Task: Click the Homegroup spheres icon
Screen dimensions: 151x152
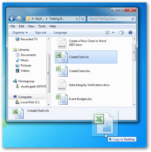Action: (15, 81)
